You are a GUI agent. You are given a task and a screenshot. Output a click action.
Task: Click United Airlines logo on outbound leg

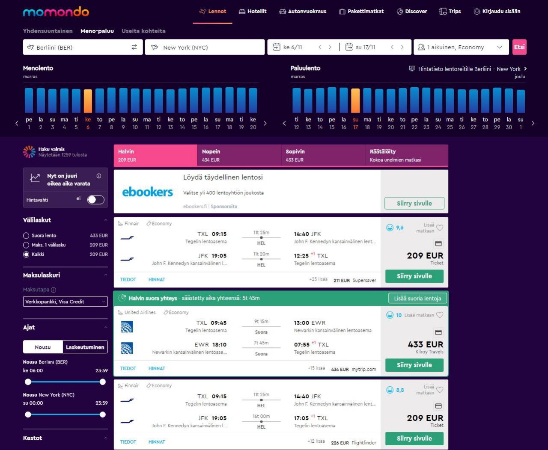(x=127, y=327)
